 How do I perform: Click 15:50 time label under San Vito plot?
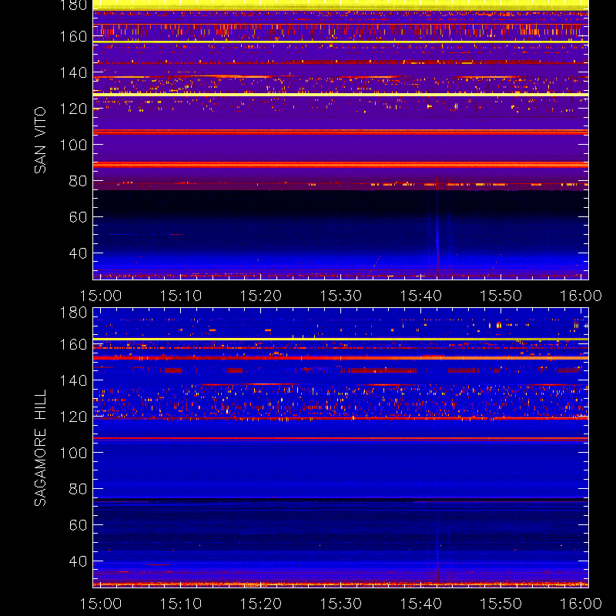(501, 296)
